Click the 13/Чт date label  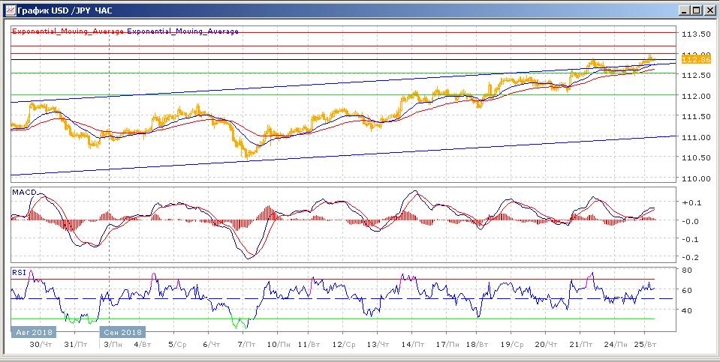[x=378, y=344]
